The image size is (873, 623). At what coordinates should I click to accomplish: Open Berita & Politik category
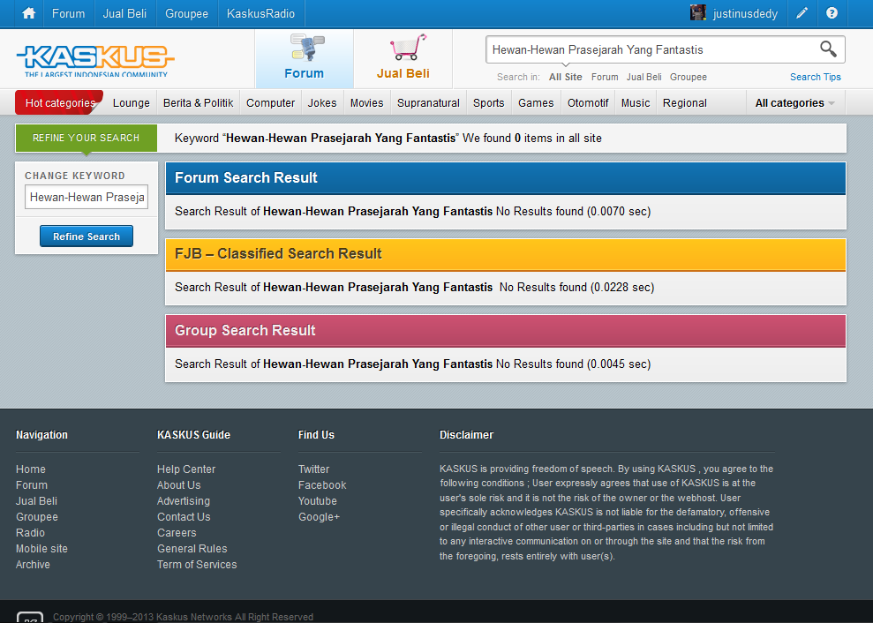pos(199,103)
